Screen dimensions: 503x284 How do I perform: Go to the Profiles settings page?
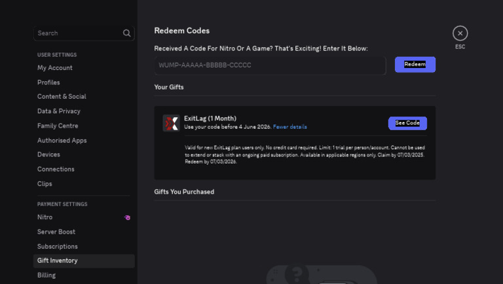click(48, 82)
